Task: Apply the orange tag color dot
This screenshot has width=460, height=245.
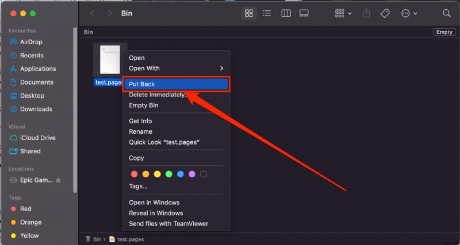Action: coord(145,174)
